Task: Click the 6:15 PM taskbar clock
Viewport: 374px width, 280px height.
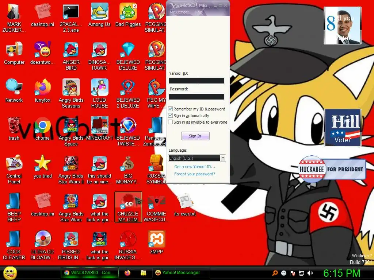Action: 341,273
